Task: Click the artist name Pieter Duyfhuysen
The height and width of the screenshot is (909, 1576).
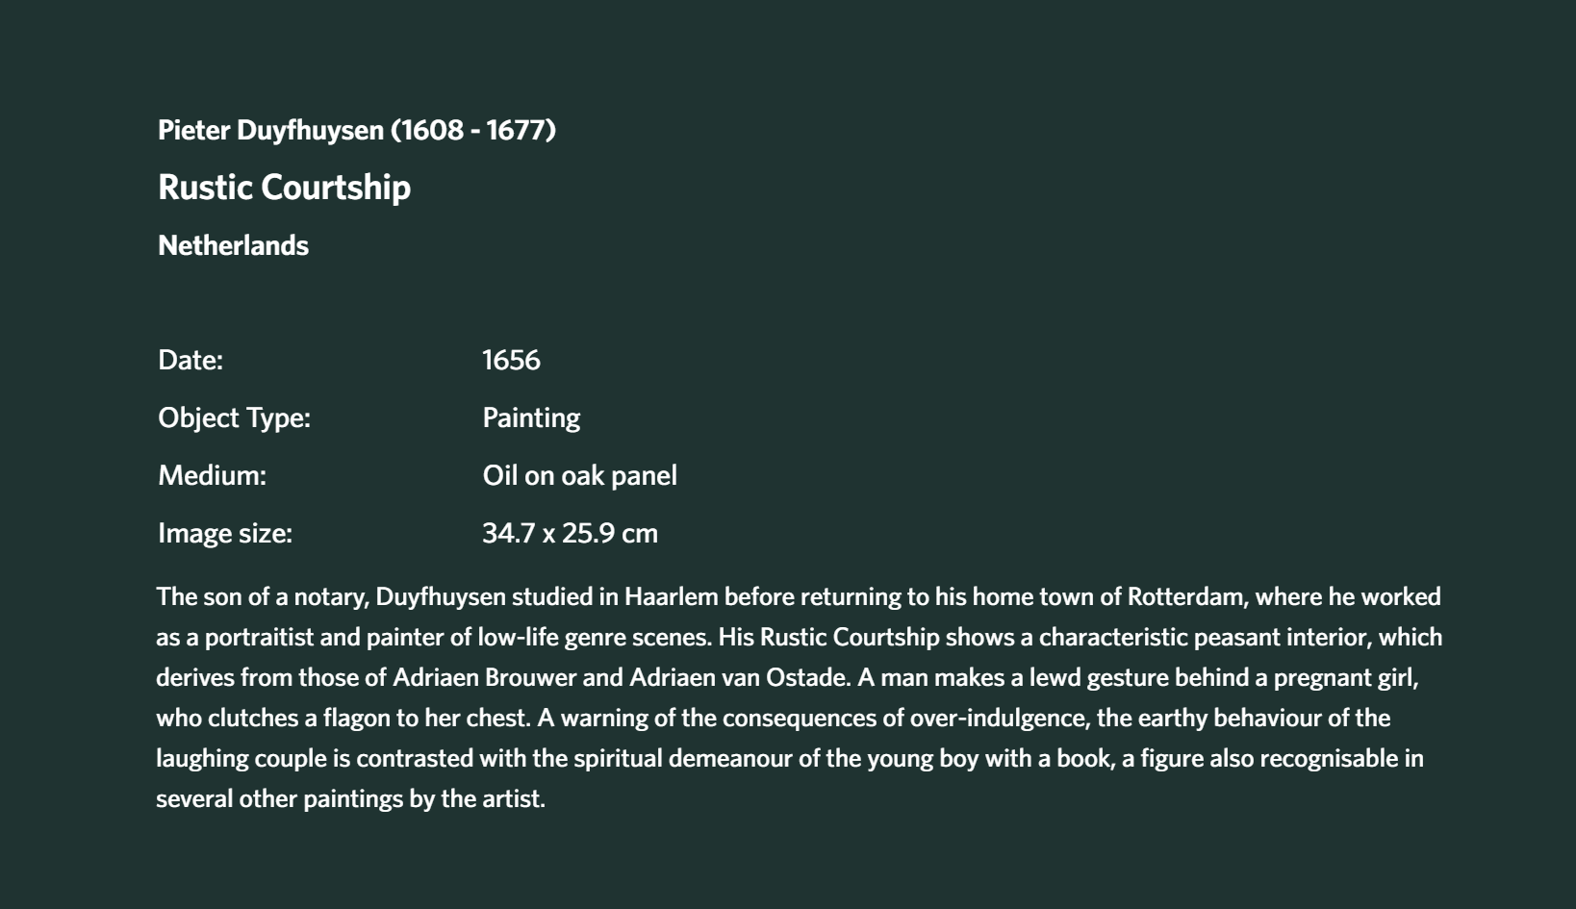Action: [x=270, y=130]
